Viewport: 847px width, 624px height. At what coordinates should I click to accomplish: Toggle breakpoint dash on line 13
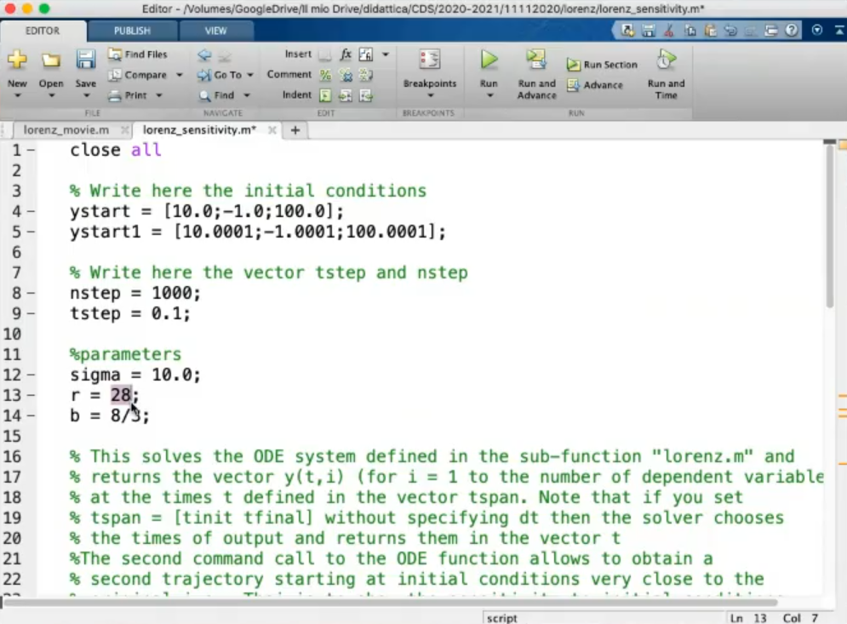click(x=31, y=395)
